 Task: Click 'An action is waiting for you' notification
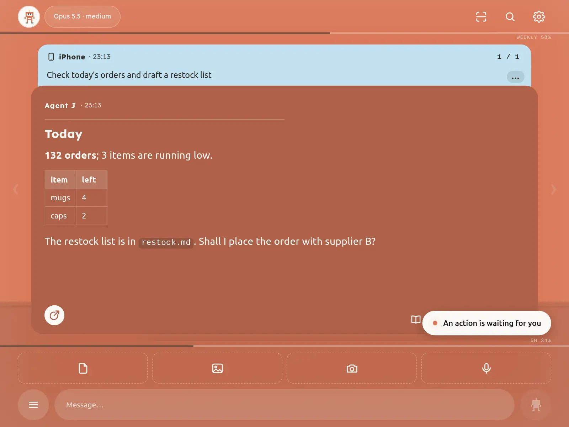tap(486, 323)
